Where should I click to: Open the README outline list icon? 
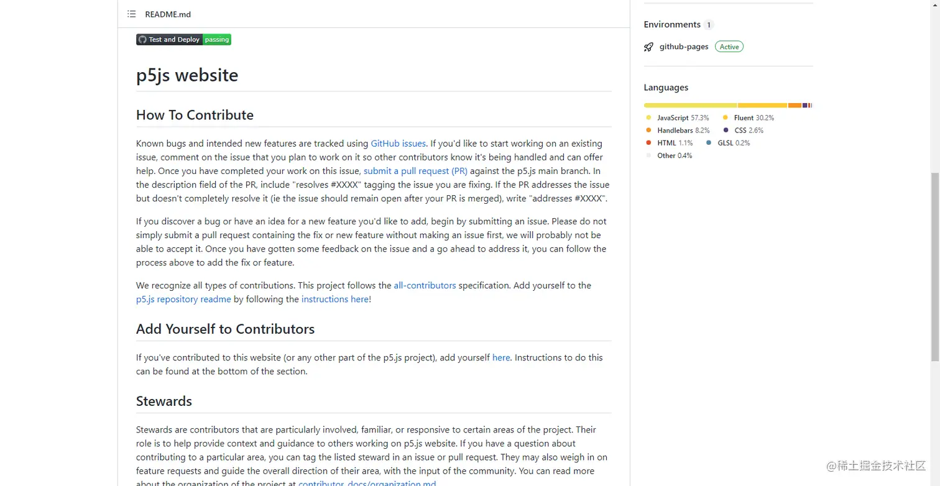pos(132,14)
